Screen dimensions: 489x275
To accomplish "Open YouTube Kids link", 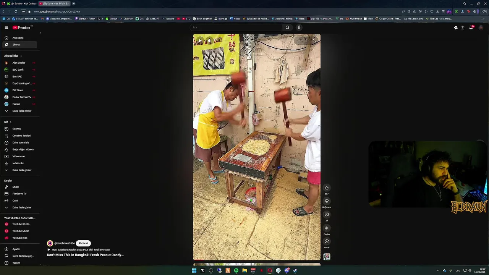I will (19, 238).
